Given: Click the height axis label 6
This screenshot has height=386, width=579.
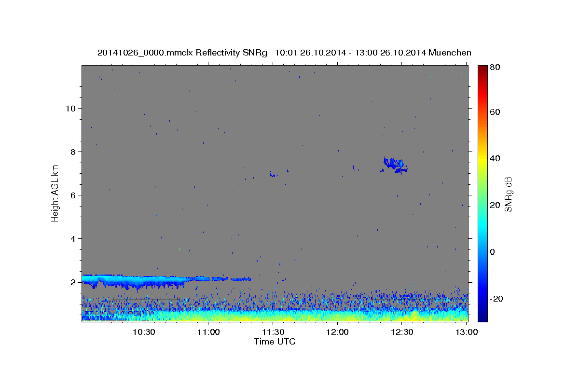Looking at the screenshot, I should [x=73, y=195].
